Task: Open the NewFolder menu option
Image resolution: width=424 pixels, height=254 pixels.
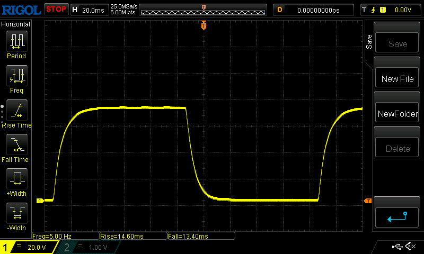Action: pos(397,114)
